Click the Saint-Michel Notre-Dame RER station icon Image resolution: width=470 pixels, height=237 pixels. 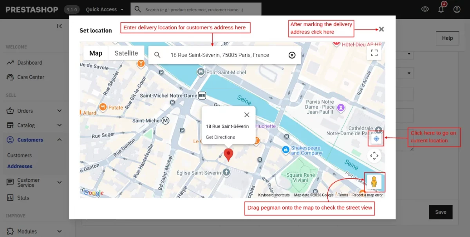coord(202,95)
